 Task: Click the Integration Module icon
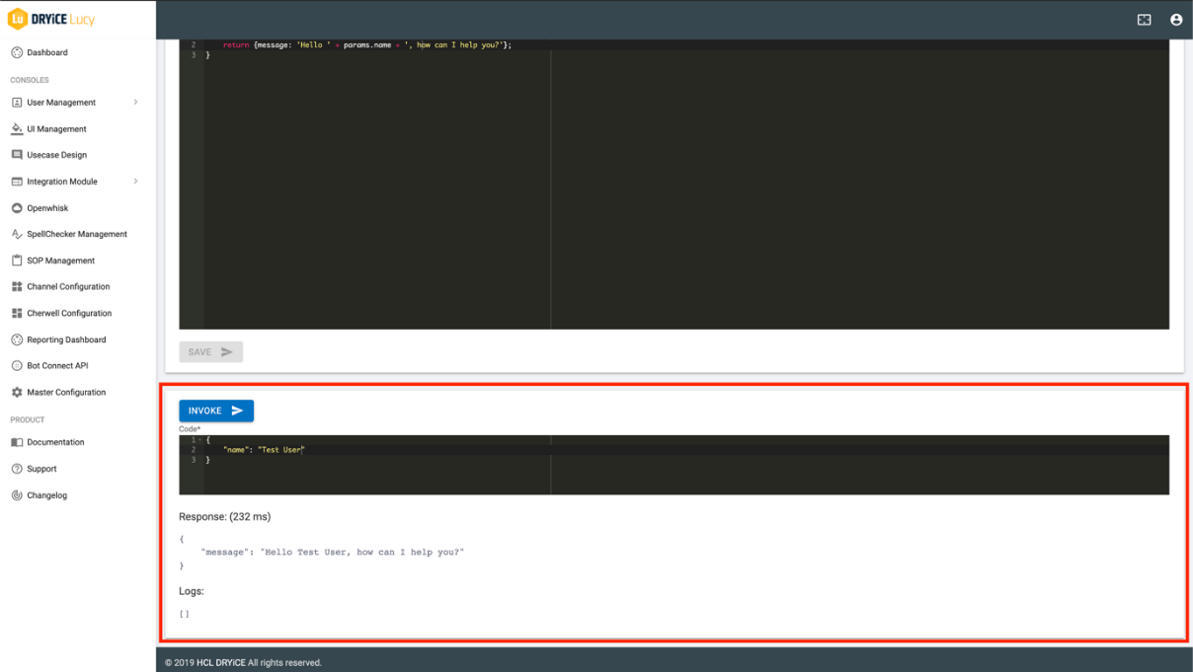(17, 182)
